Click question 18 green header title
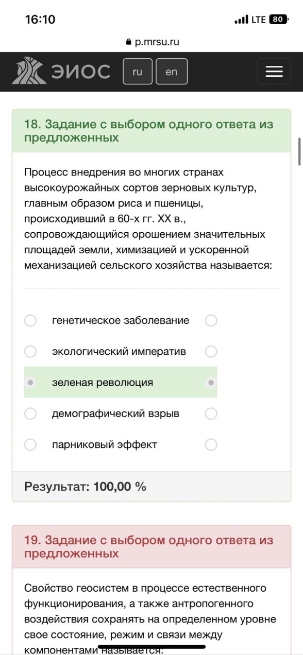 click(x=149, y=131)
